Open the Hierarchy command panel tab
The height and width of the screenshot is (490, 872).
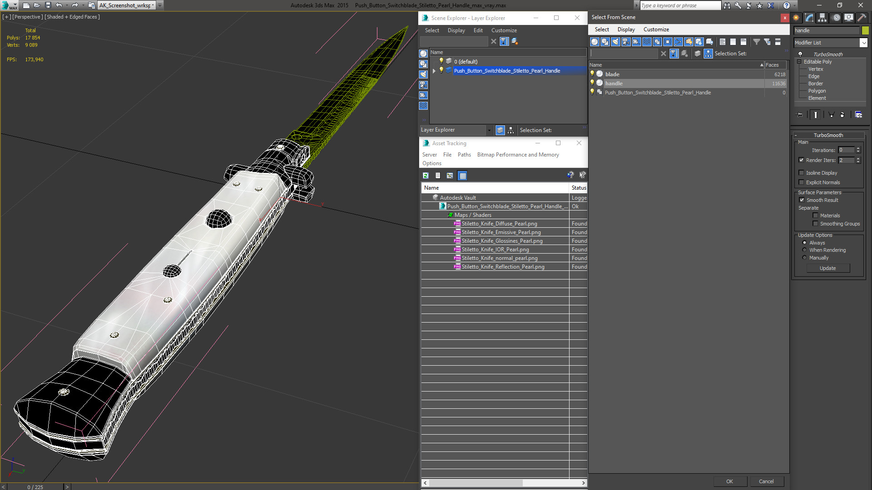click(822, 18)
